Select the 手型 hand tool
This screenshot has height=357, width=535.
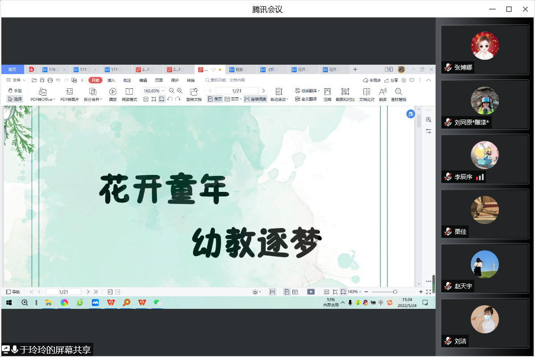(15, 91)
